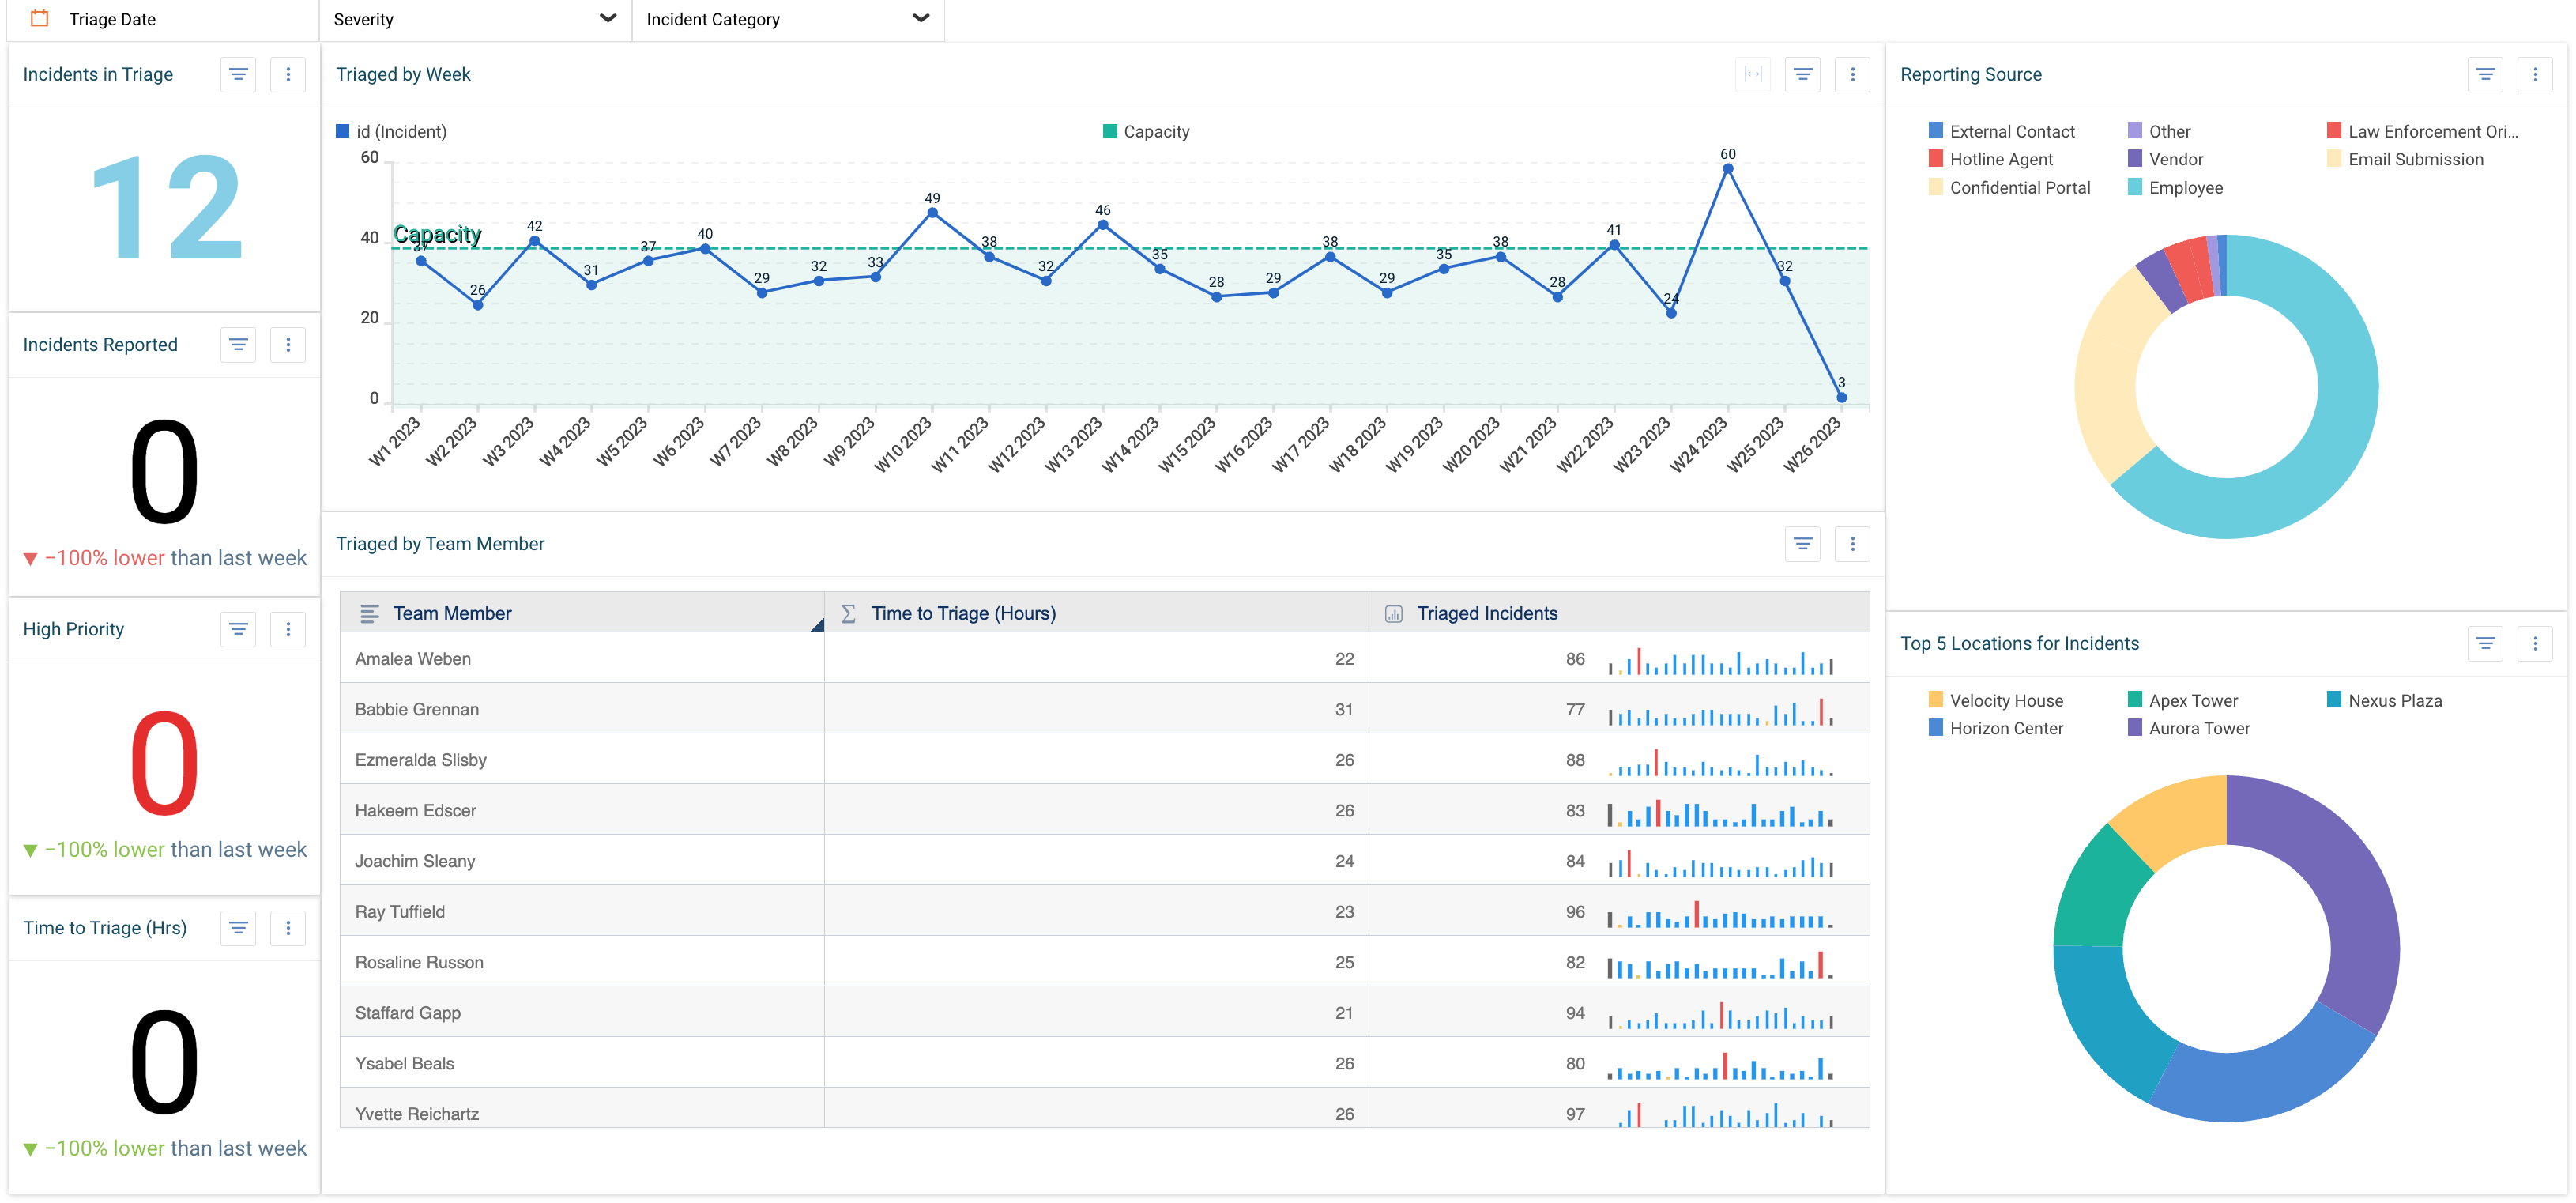Open the filter icon on Triaged by Week chart

1802,74
